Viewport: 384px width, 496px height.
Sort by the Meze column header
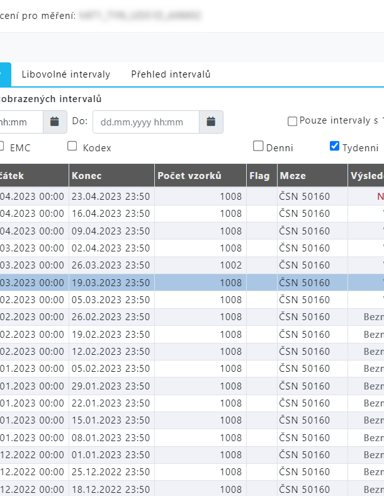click(312, 176)
